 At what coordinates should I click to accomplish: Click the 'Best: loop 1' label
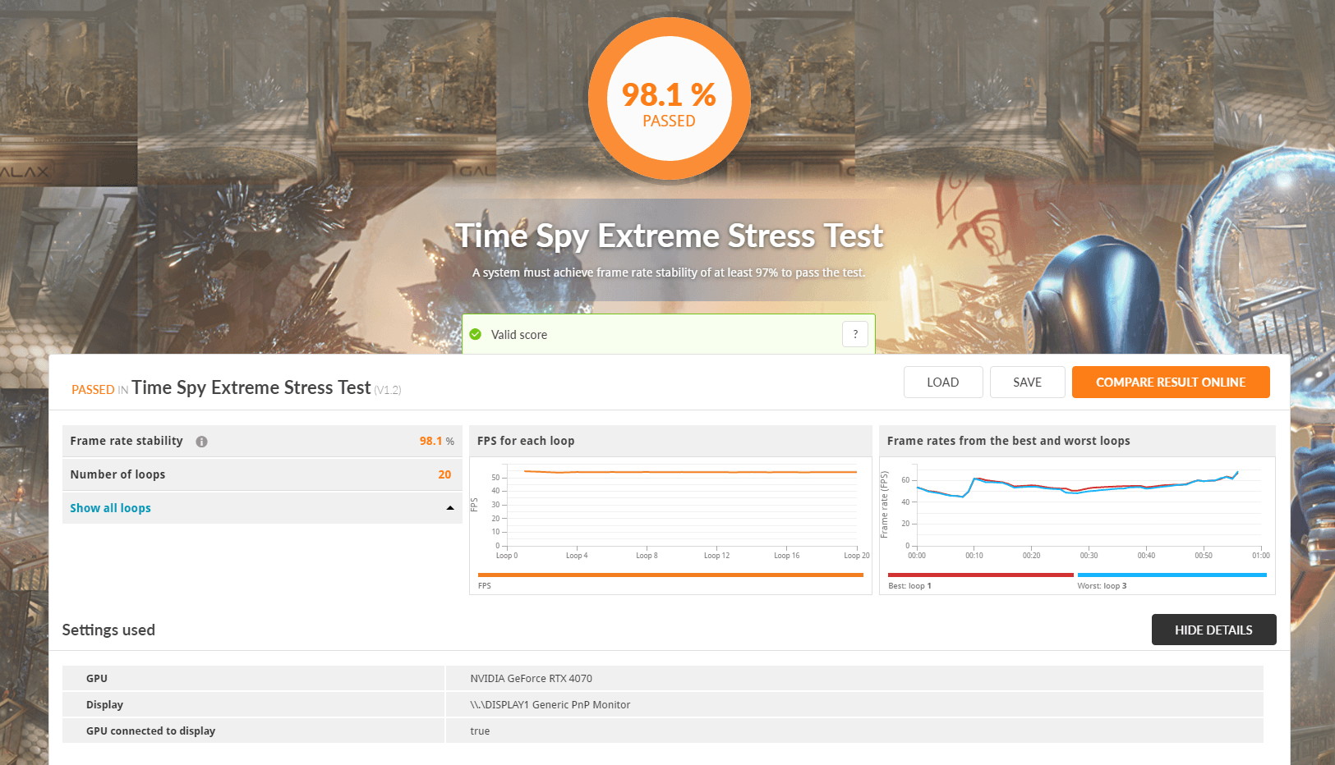pos(909,586)
